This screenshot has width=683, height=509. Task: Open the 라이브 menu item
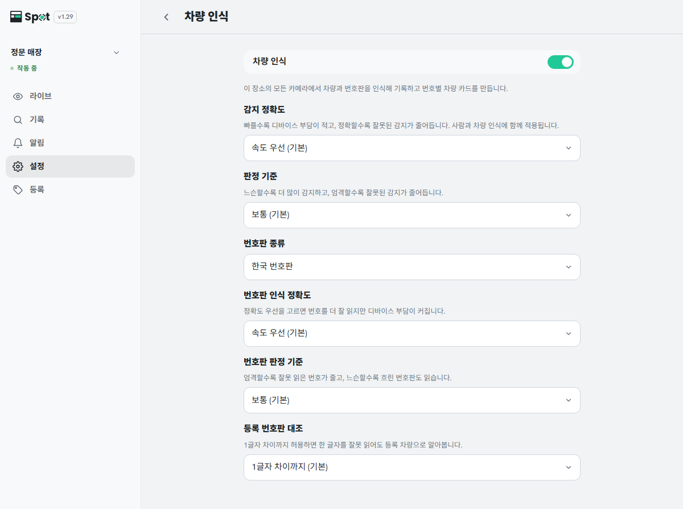(70, 96)
